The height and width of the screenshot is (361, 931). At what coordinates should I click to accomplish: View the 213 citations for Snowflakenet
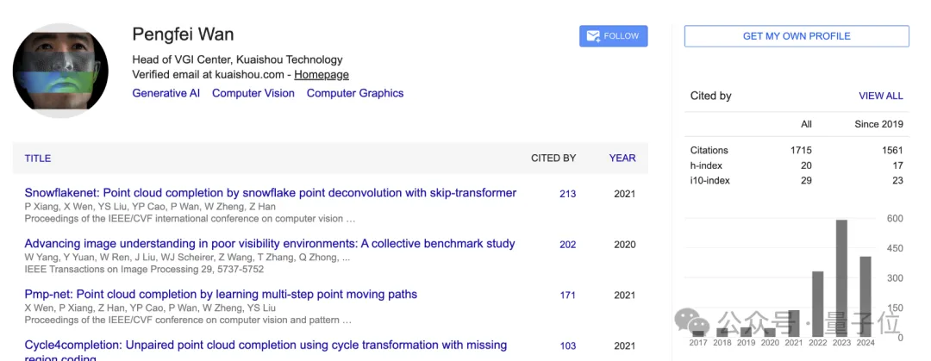(x=567, y=194)
